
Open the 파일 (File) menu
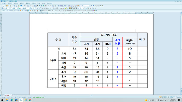click(5, 3)
